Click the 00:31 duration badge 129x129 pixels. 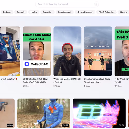(121, 125)
